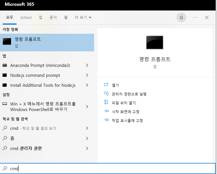
Task: Click the cmd search input field
Action: point(108,168)
